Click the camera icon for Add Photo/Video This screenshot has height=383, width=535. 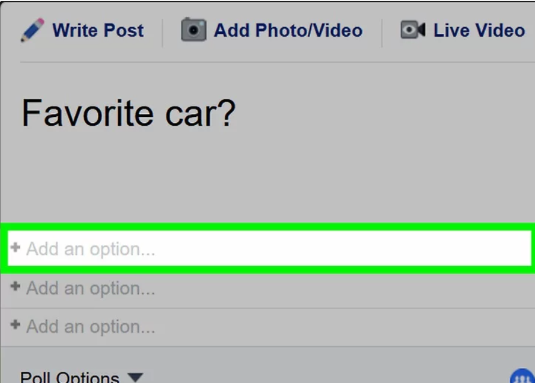point(193,30)
